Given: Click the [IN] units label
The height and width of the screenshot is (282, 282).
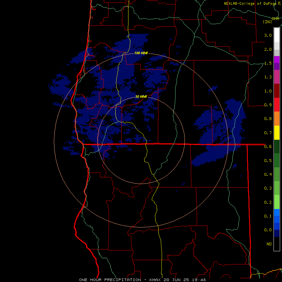Looking at the screenshot, I should (x=268, y=22).
